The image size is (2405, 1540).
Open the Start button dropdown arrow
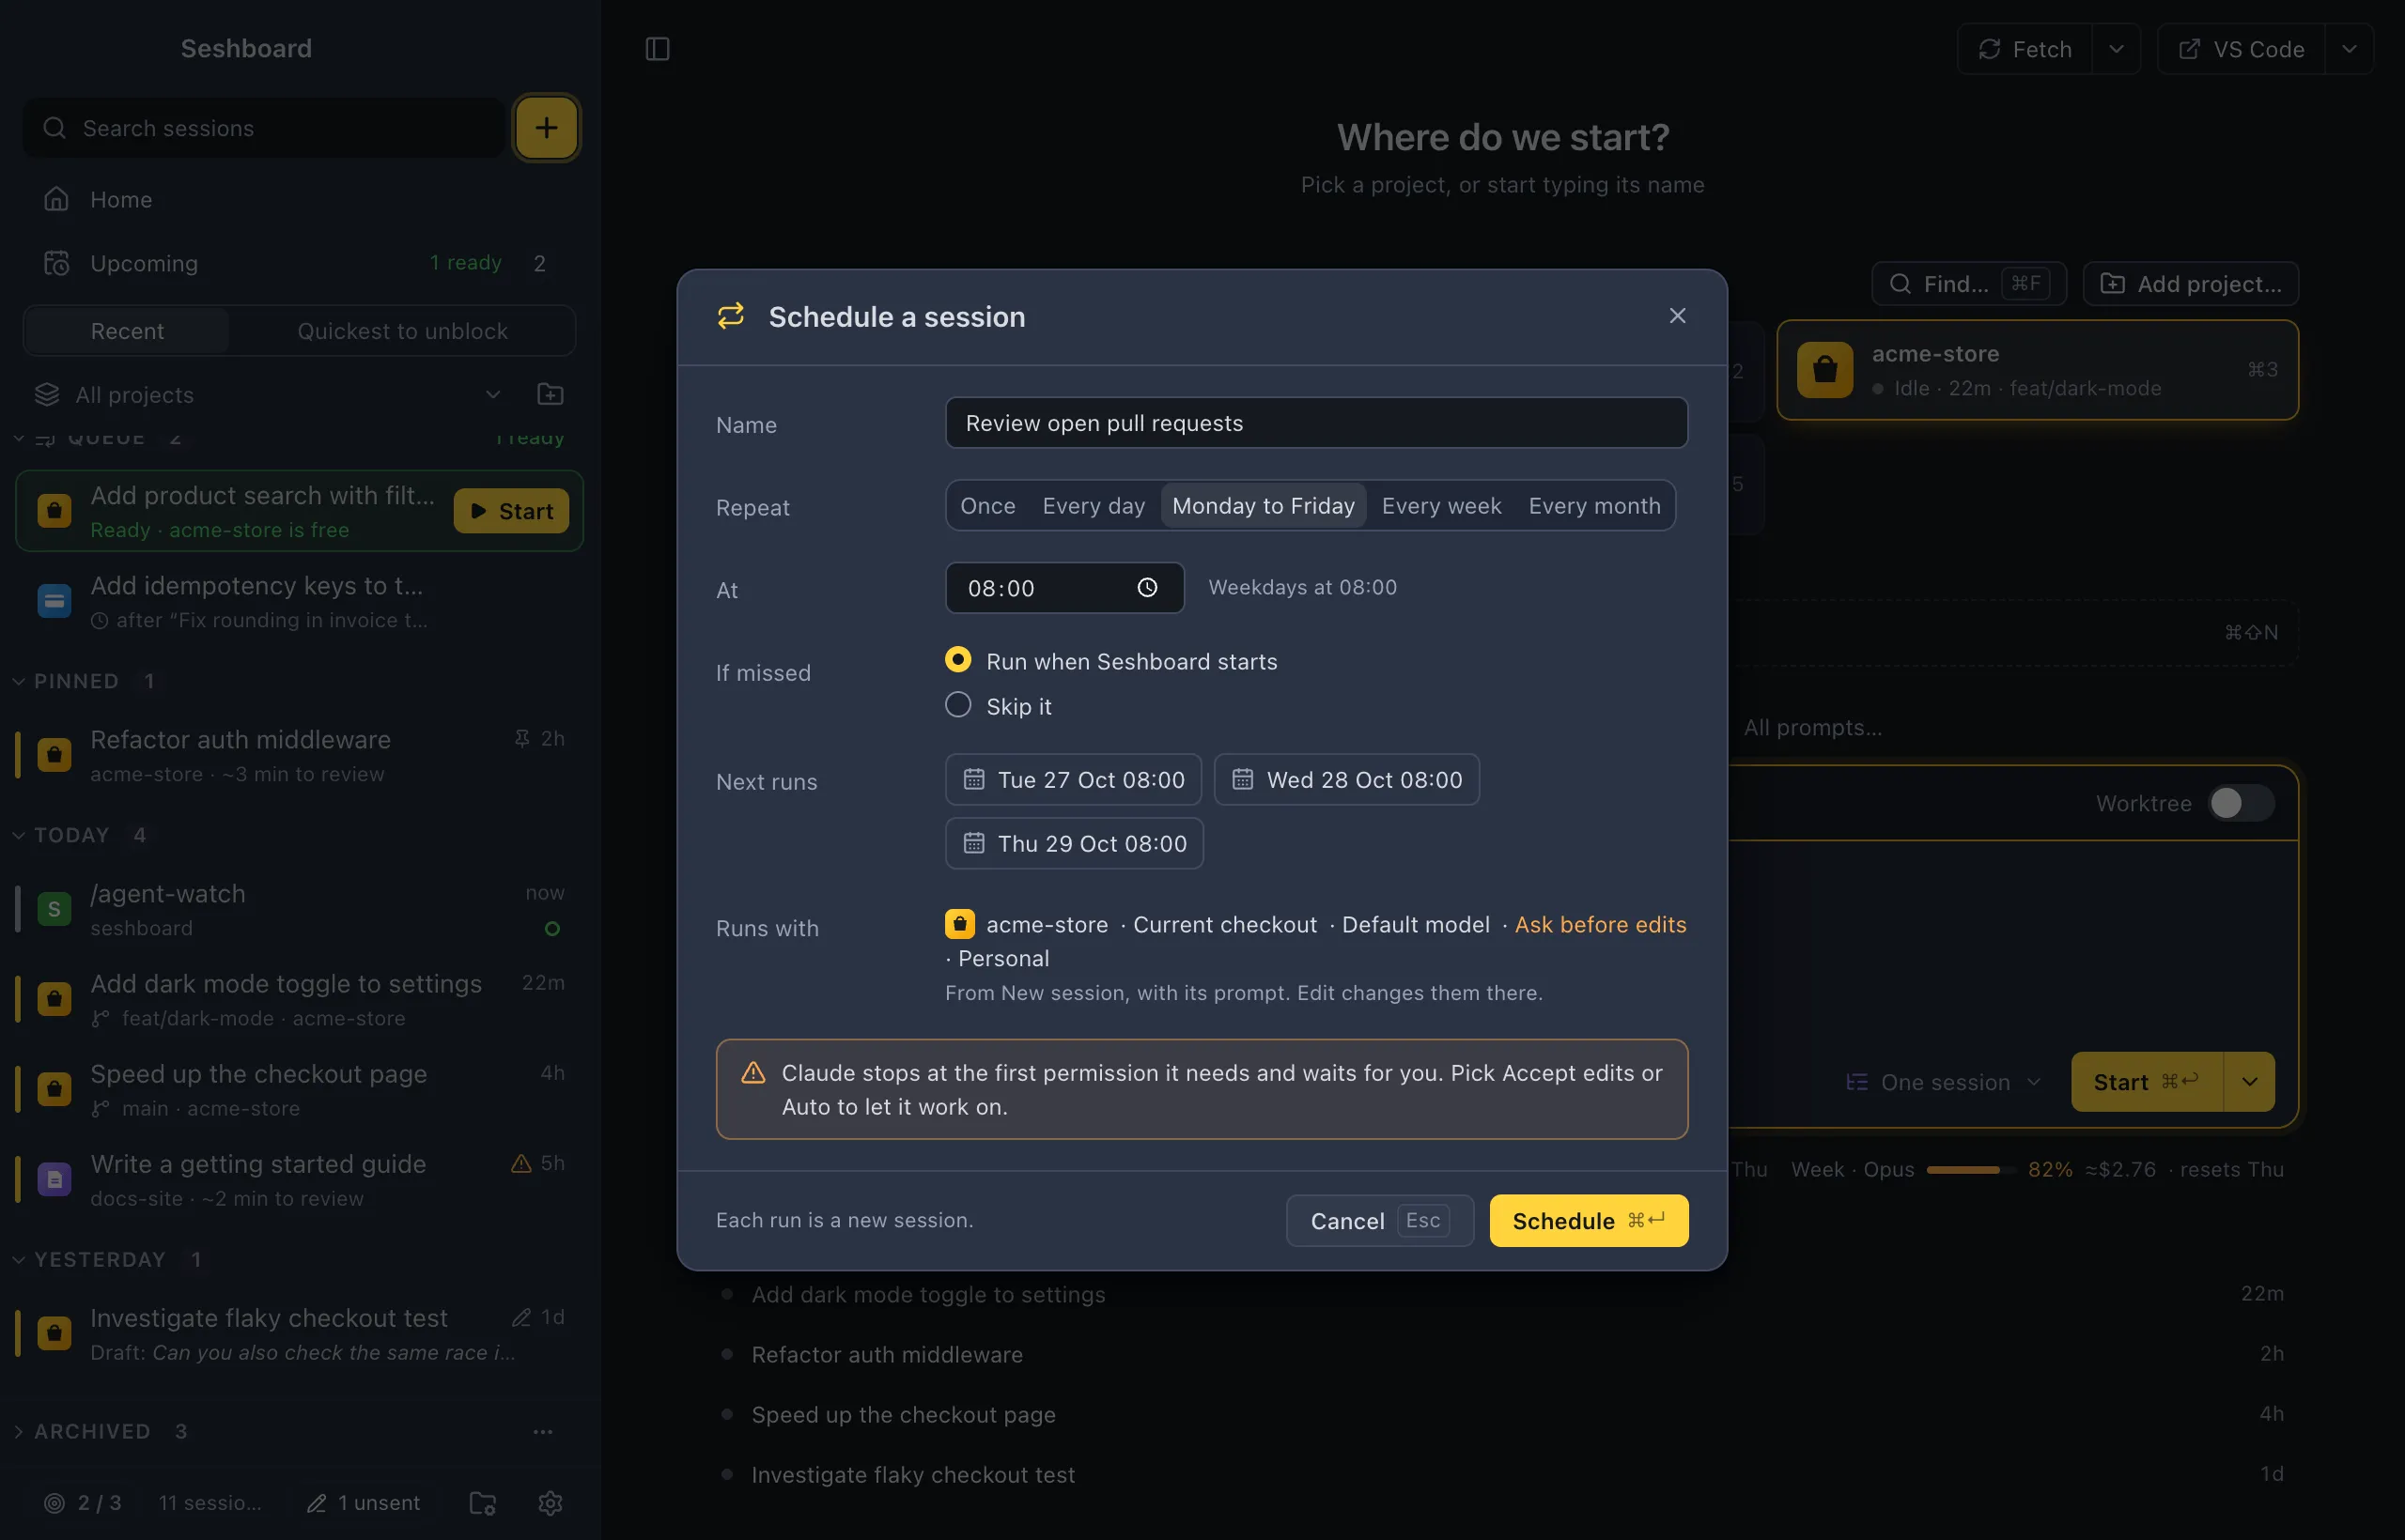pos(2249,1082)
